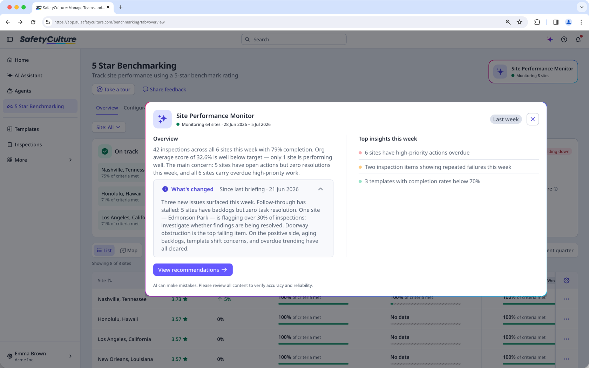Click the sparkle AI icon in top bar
The height and width of the screenshot is (368, 589).
[550, 39]
